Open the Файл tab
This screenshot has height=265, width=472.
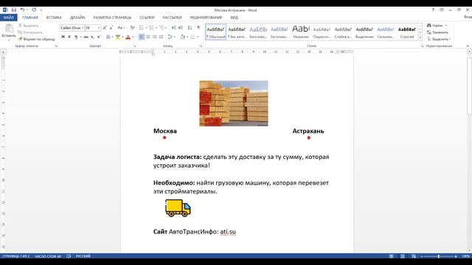pyautogui.click(x=8, y=18)
